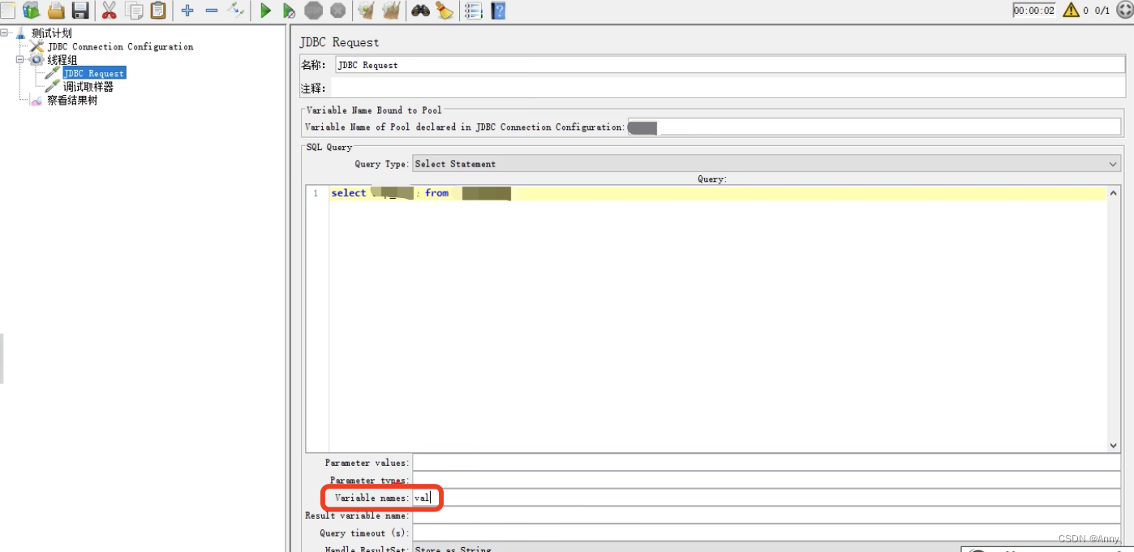Click the 注释 comment input field

tap(728, 88)
